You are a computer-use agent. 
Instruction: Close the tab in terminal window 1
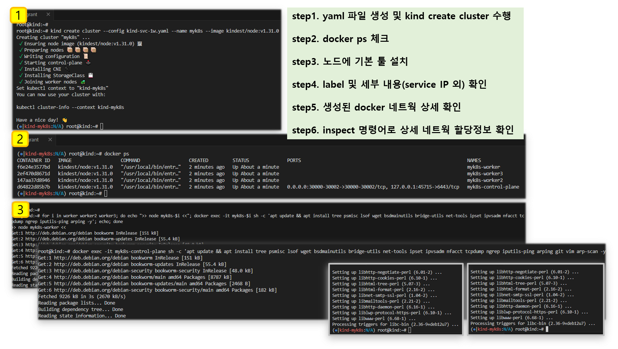(48, 14)
